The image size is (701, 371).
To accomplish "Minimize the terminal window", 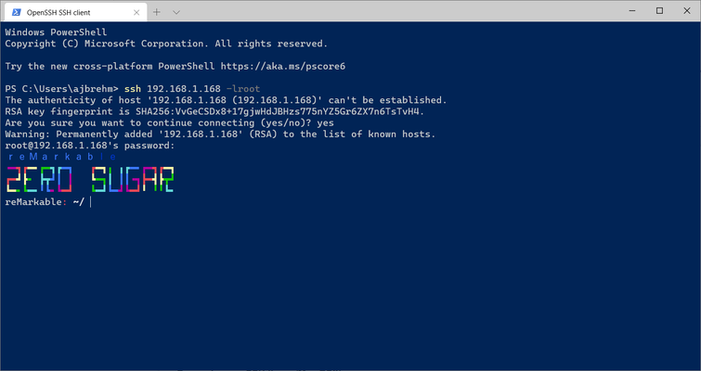I will click(632, 11).
